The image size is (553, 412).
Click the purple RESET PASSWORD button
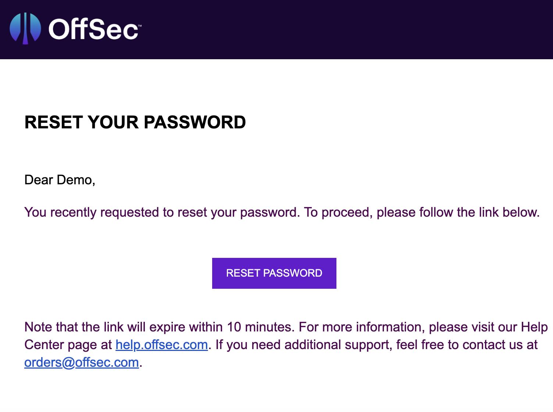[x=274, y=273]
